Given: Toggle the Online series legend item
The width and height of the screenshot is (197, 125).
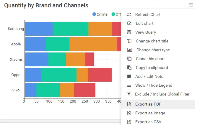Looking at the screenshot, I should tap(100, 14).
